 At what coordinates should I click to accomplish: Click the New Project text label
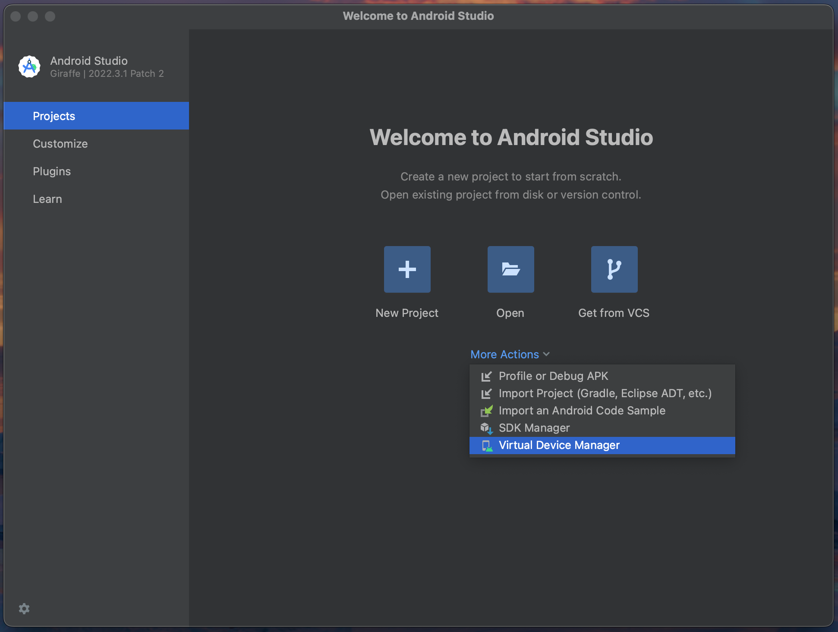[x=407, y=313]
